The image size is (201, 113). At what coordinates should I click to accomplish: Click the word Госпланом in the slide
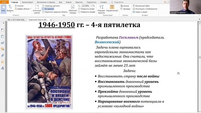(x=128, y=37)
